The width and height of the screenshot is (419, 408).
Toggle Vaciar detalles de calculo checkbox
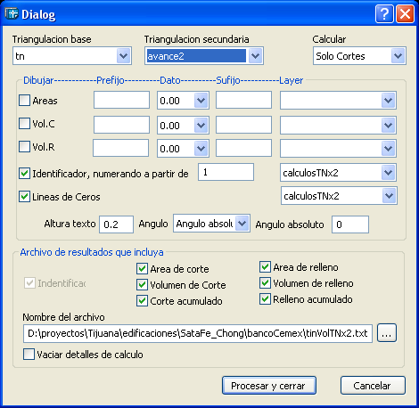(x=29, y=355)
